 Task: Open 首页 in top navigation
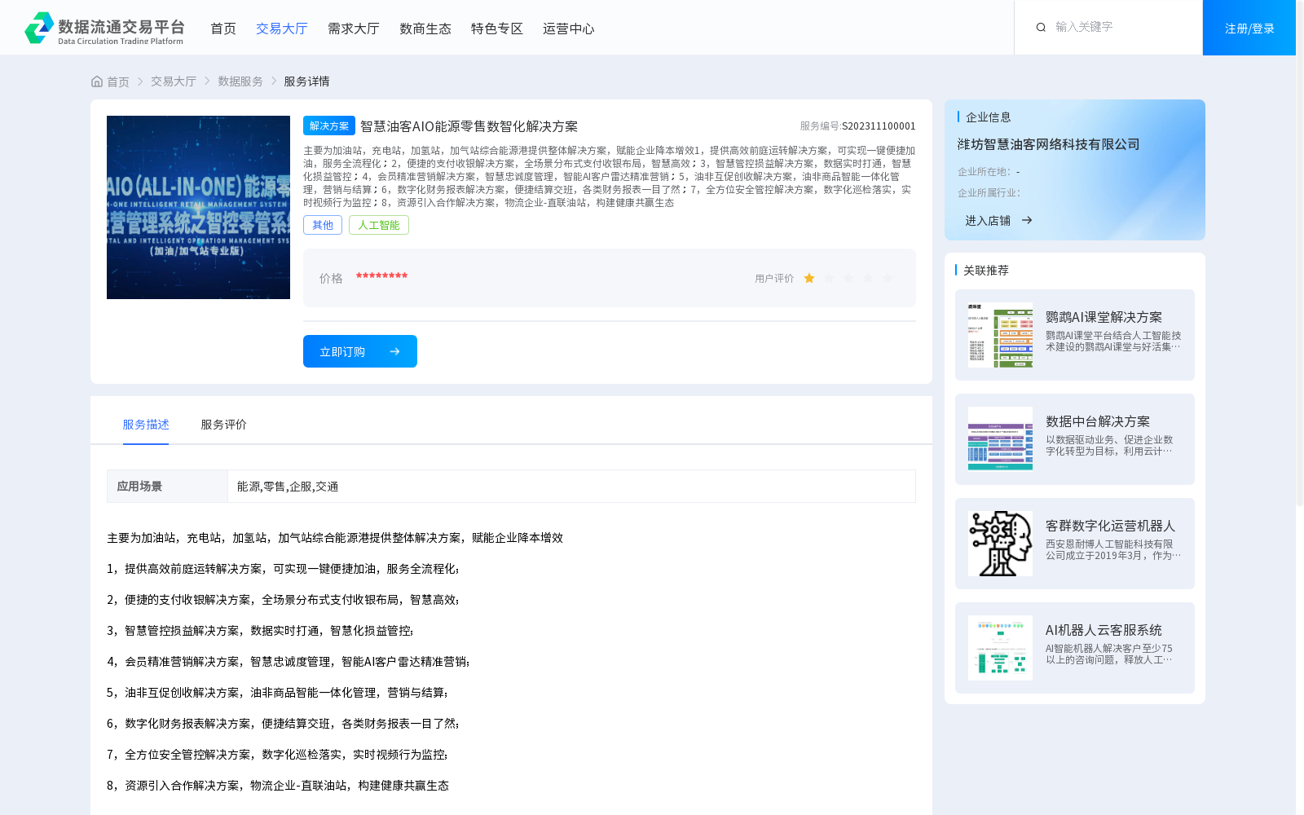click(223, 29)
